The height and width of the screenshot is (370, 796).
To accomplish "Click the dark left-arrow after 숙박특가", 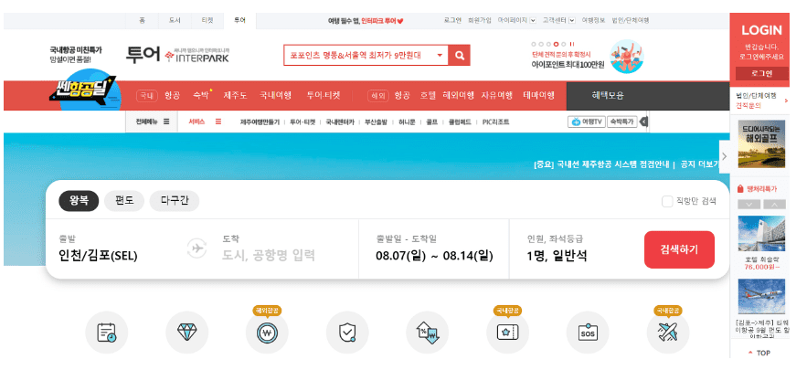I will 643,122.
